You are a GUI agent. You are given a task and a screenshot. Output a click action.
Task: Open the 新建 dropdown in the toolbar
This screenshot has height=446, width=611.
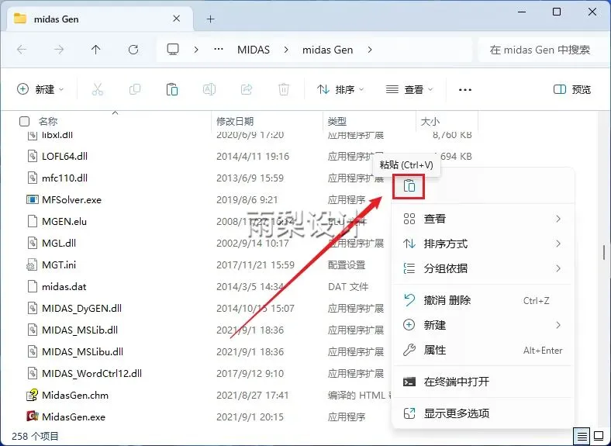(x=40, y=89)
